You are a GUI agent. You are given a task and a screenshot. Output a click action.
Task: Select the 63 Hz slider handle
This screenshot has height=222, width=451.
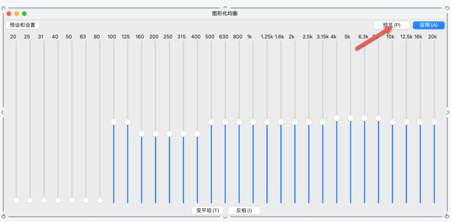coord(86,200)
